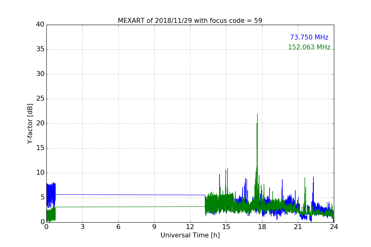The height and width of the screenshot is (247, 371).
Task: Click the 35 tick label on Y axis
Action: (40, 49)
